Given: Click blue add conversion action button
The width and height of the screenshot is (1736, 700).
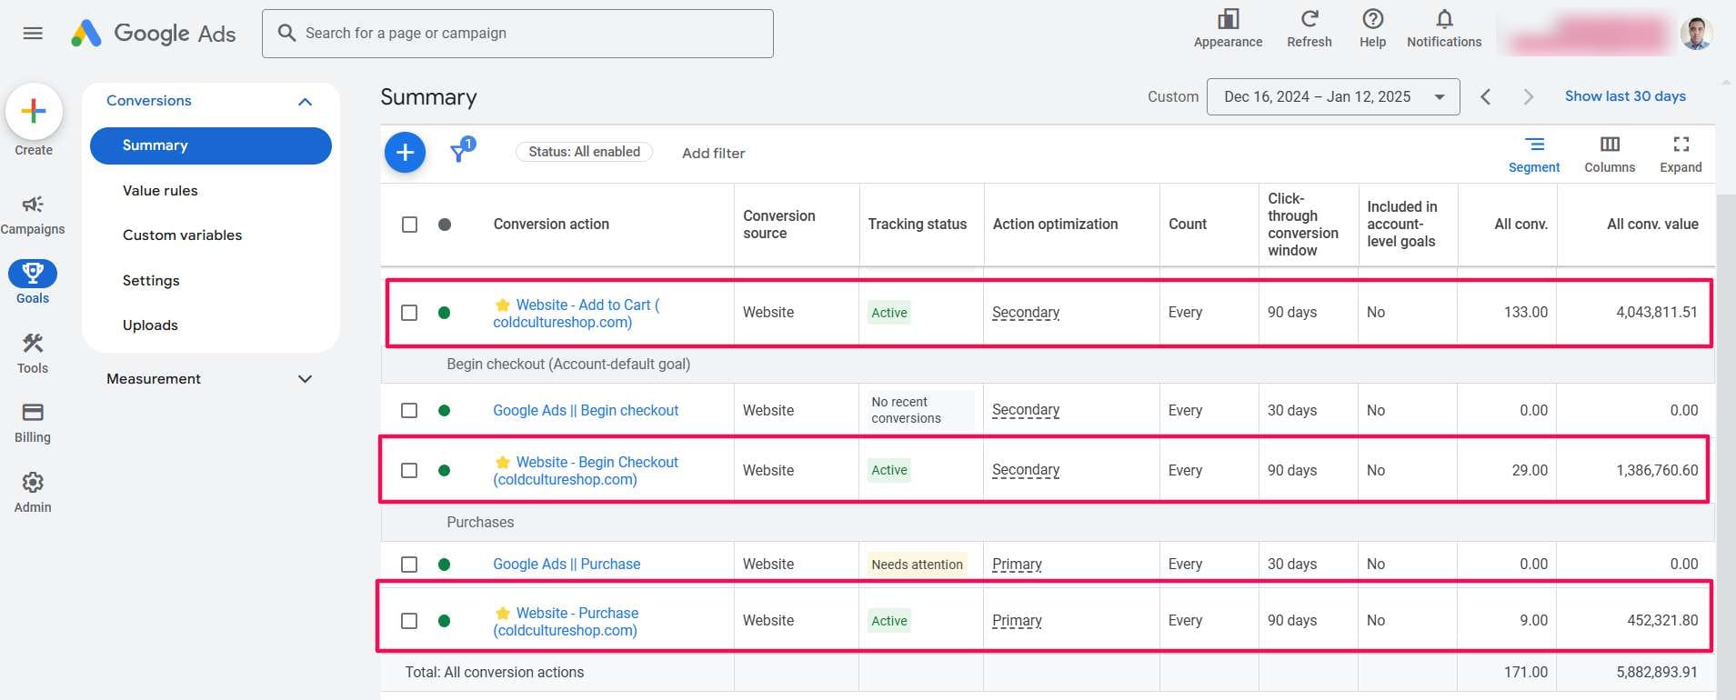Looking at the screenshot, I should pyautogui.click(x=406, y=153).
